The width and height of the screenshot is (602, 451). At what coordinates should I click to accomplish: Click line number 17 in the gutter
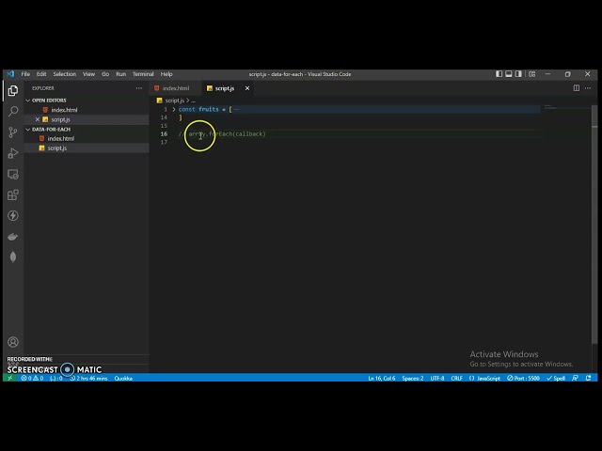click(164, 142)
